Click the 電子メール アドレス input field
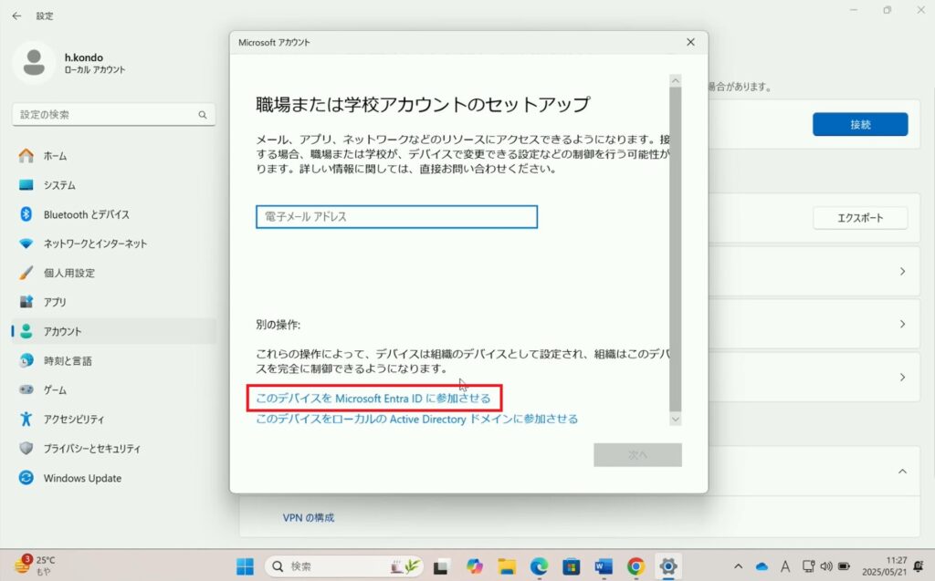Viewport: 935px width, 581px height. [396, 217]
